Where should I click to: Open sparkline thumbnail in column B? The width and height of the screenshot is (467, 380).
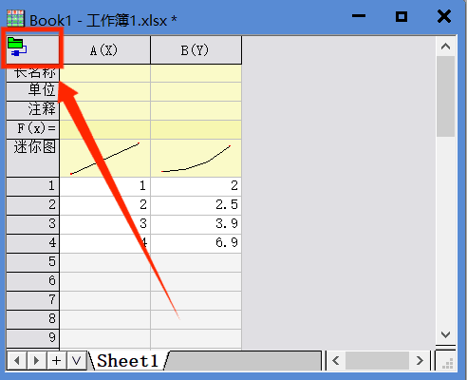[x=196, y=158]
